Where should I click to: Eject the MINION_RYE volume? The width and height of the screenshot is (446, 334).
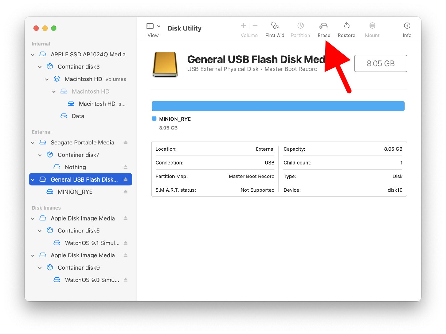point(126,192)
